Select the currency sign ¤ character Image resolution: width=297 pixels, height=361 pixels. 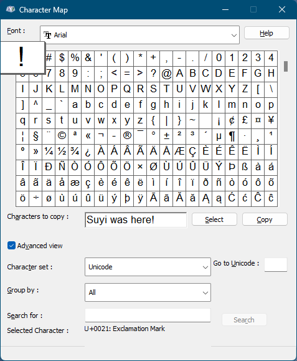(x=258, y=120)
